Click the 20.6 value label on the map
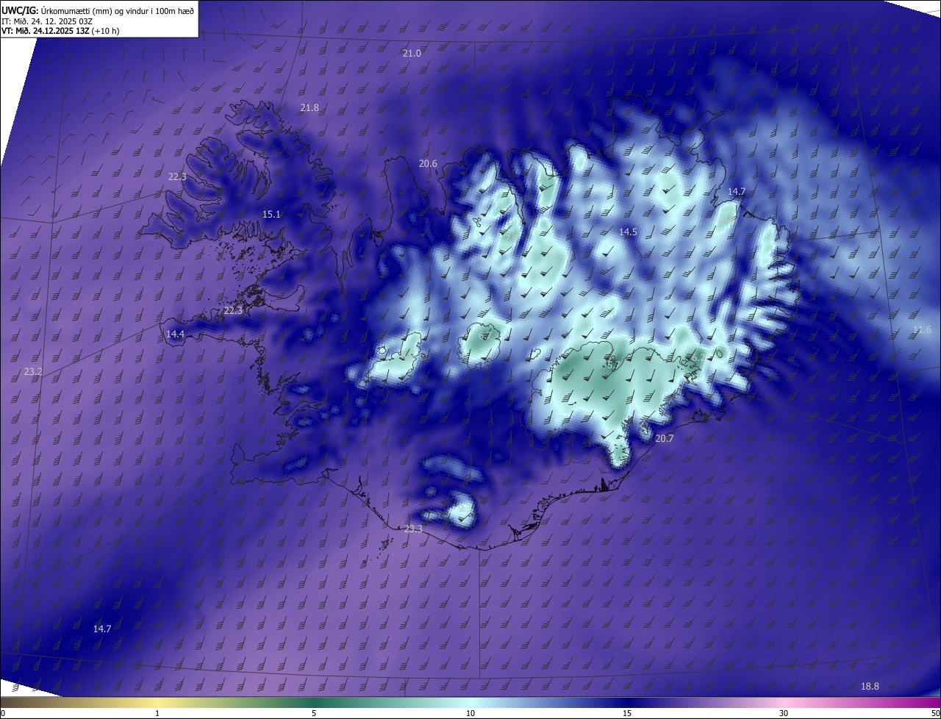 click(x=428, y=164)
